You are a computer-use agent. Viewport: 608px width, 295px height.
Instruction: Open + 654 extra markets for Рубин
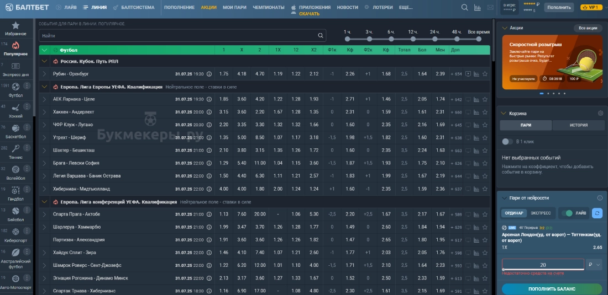tap(456, 74)
